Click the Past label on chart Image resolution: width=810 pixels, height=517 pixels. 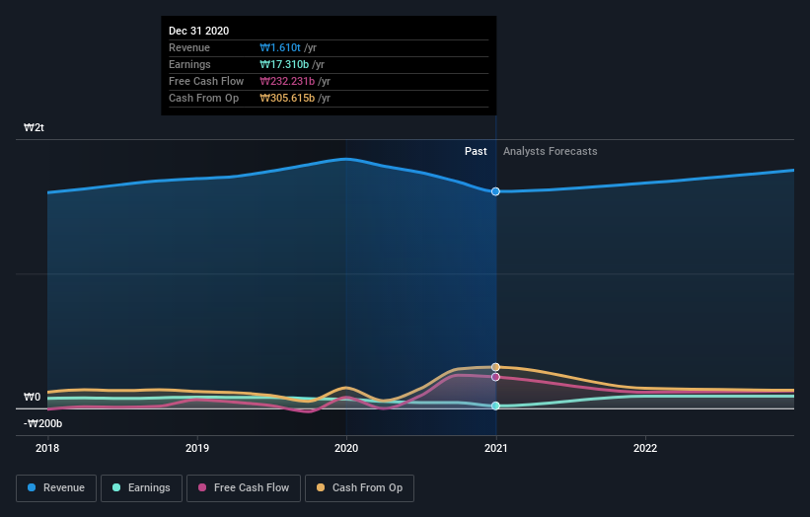[x=476, y=151]
